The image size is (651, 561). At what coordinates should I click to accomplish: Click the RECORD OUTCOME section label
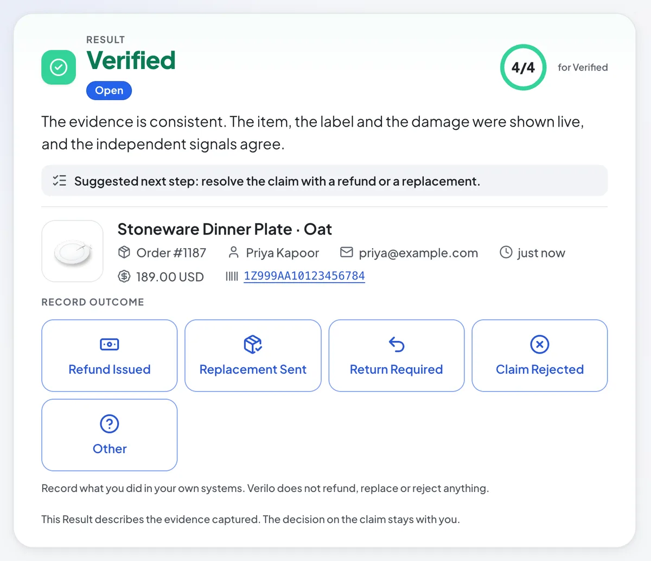pos(93,302)
